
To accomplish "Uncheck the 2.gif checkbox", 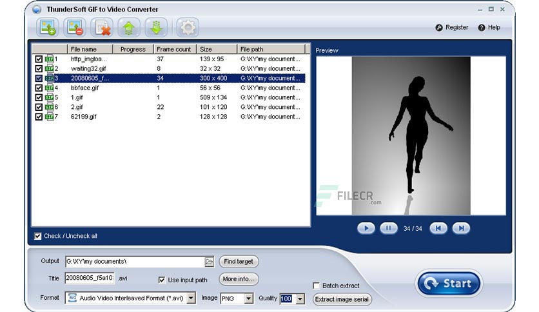I will tap(39, 107).
